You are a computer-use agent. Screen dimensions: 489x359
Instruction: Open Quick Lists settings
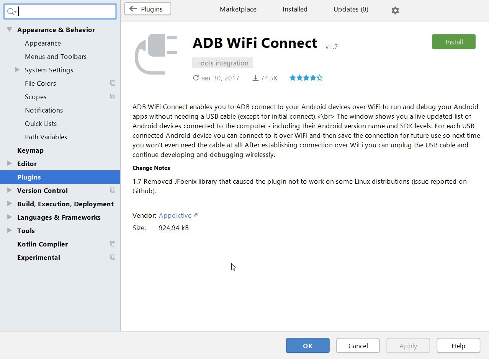(41, 124)
